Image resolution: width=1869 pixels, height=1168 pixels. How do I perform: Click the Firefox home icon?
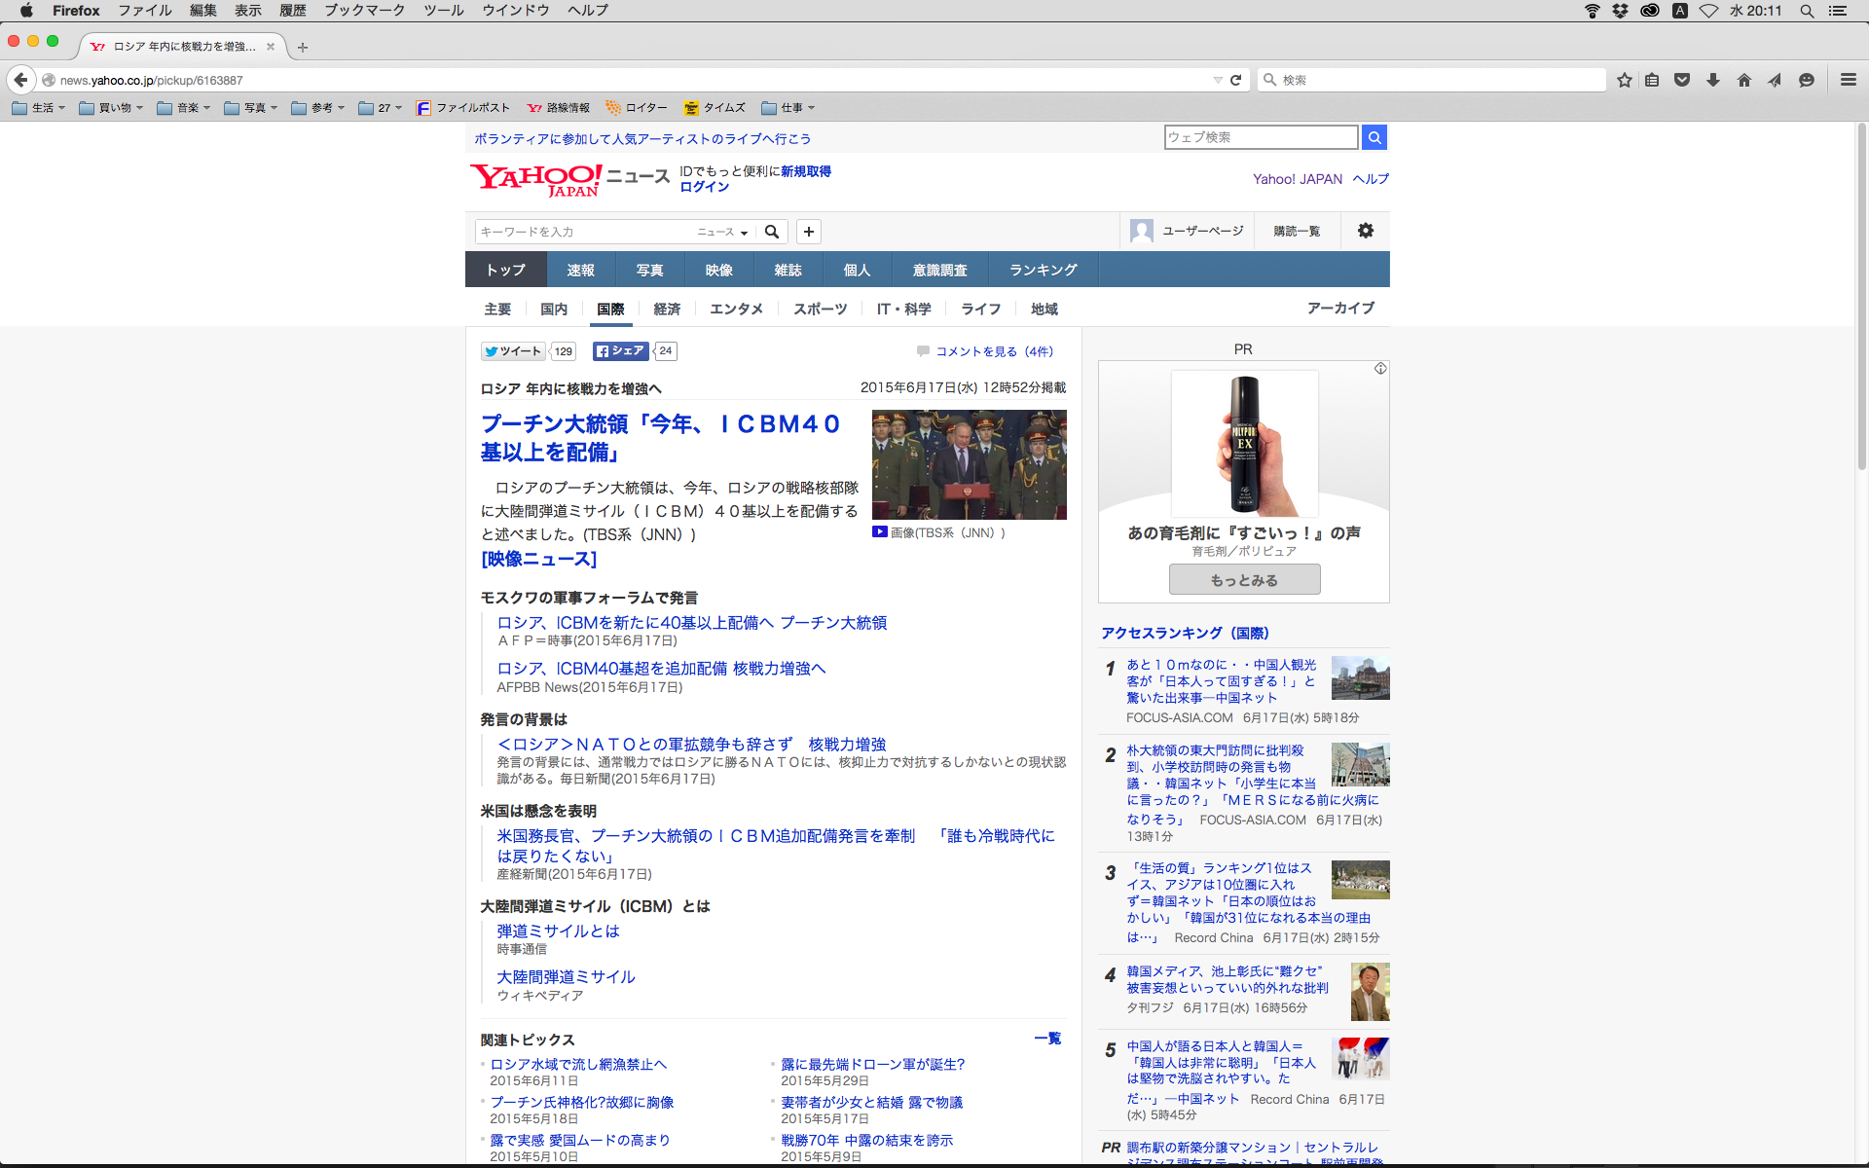click(1743, 80)
